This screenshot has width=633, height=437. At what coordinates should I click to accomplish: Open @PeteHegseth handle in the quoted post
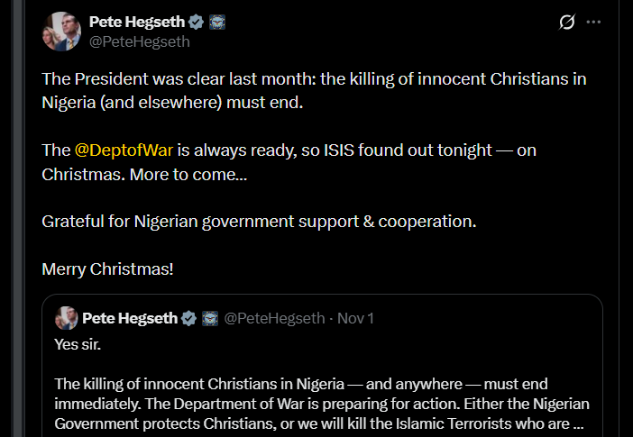click(274, 318)
